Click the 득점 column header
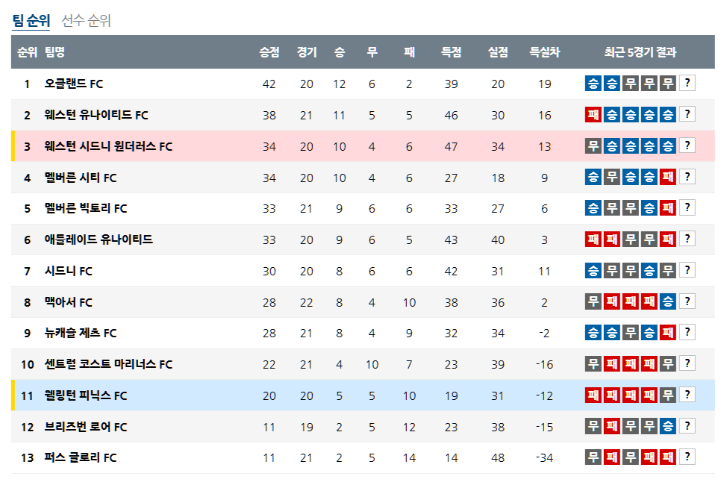724x485 pixels. pyautogui.click(x=451, y=52)
